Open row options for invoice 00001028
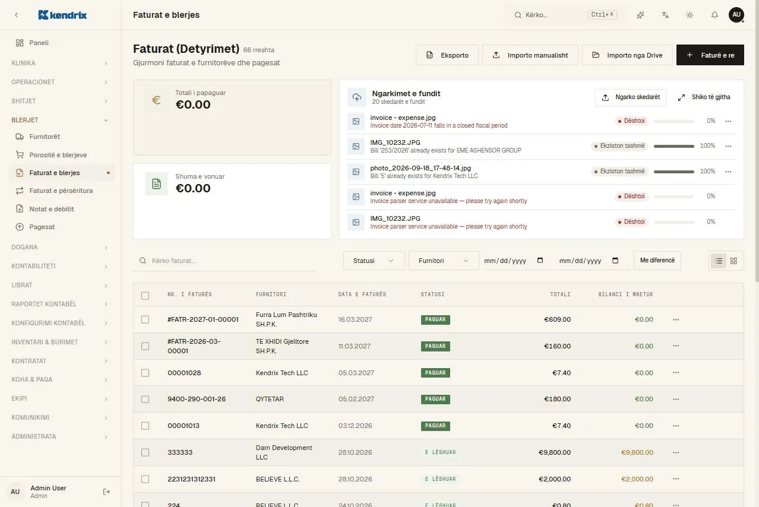 click(x=676, y=373)
